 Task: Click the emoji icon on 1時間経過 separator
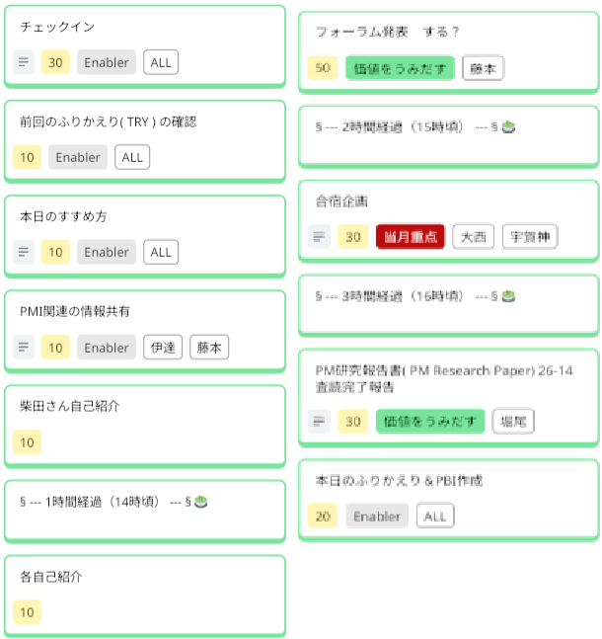pos(201,501)
